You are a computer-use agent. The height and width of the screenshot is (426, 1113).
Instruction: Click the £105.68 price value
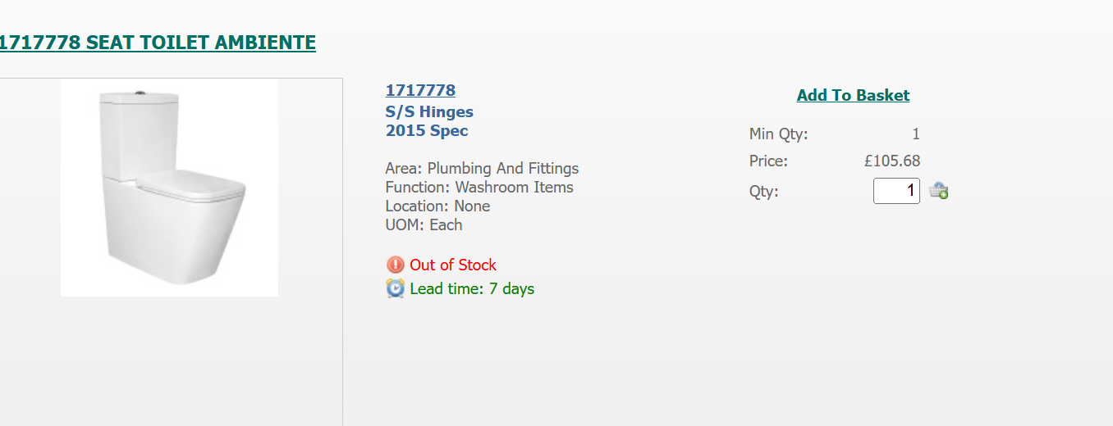click(x=892, y=161)
